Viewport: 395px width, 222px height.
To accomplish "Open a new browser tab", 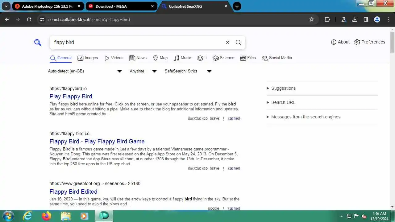I will [x=237, y=6].
